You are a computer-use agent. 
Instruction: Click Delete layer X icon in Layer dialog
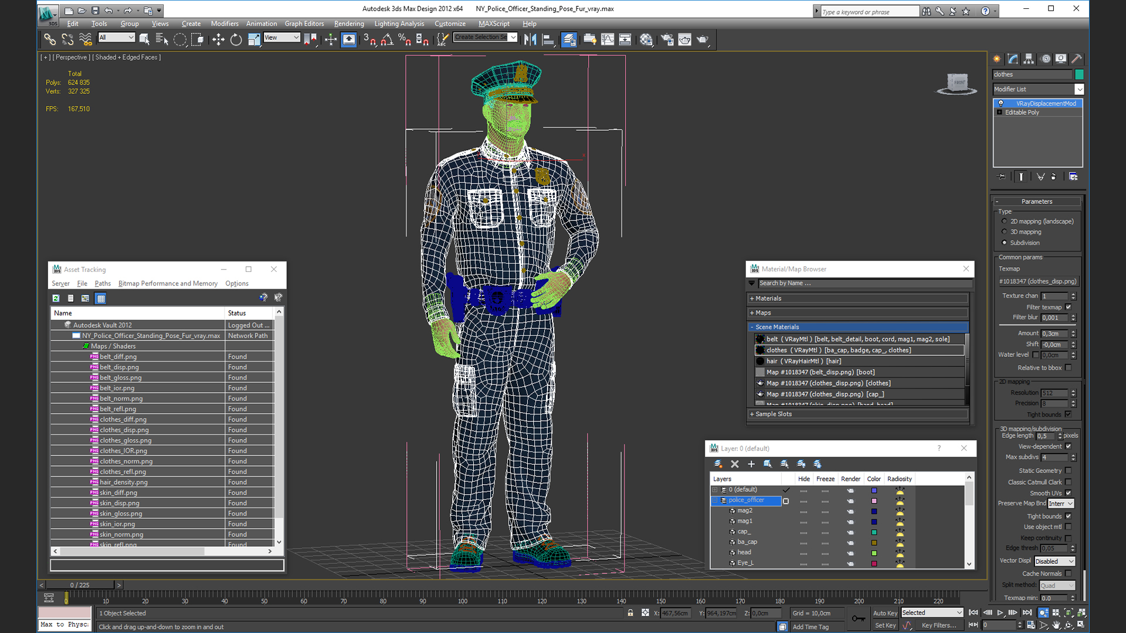(734, 464)
